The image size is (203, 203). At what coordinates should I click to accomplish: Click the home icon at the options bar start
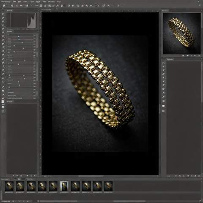click(x=4, y=5)
